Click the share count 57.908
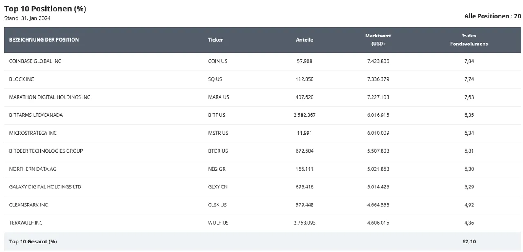This screenshot has height=252, width=523. pos(304,61)
